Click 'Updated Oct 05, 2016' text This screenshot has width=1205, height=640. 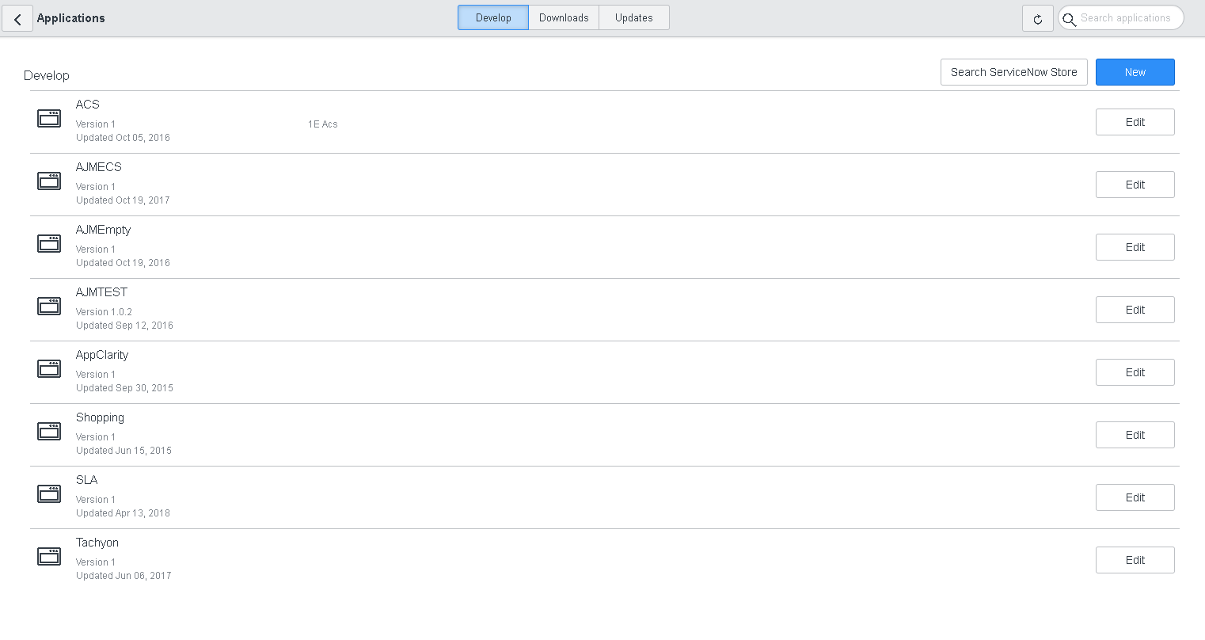click(123, 138)
